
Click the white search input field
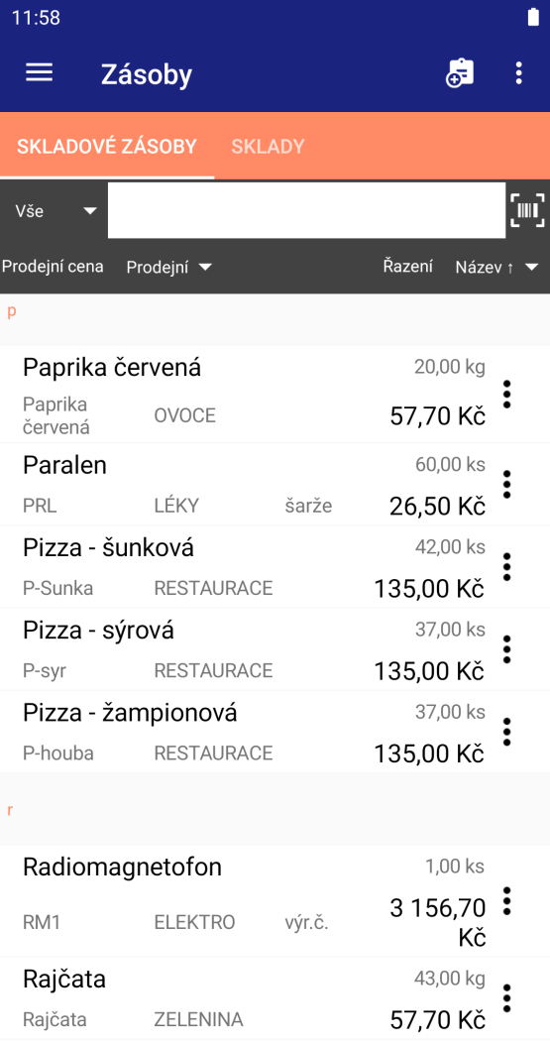(x=307, y=210)
